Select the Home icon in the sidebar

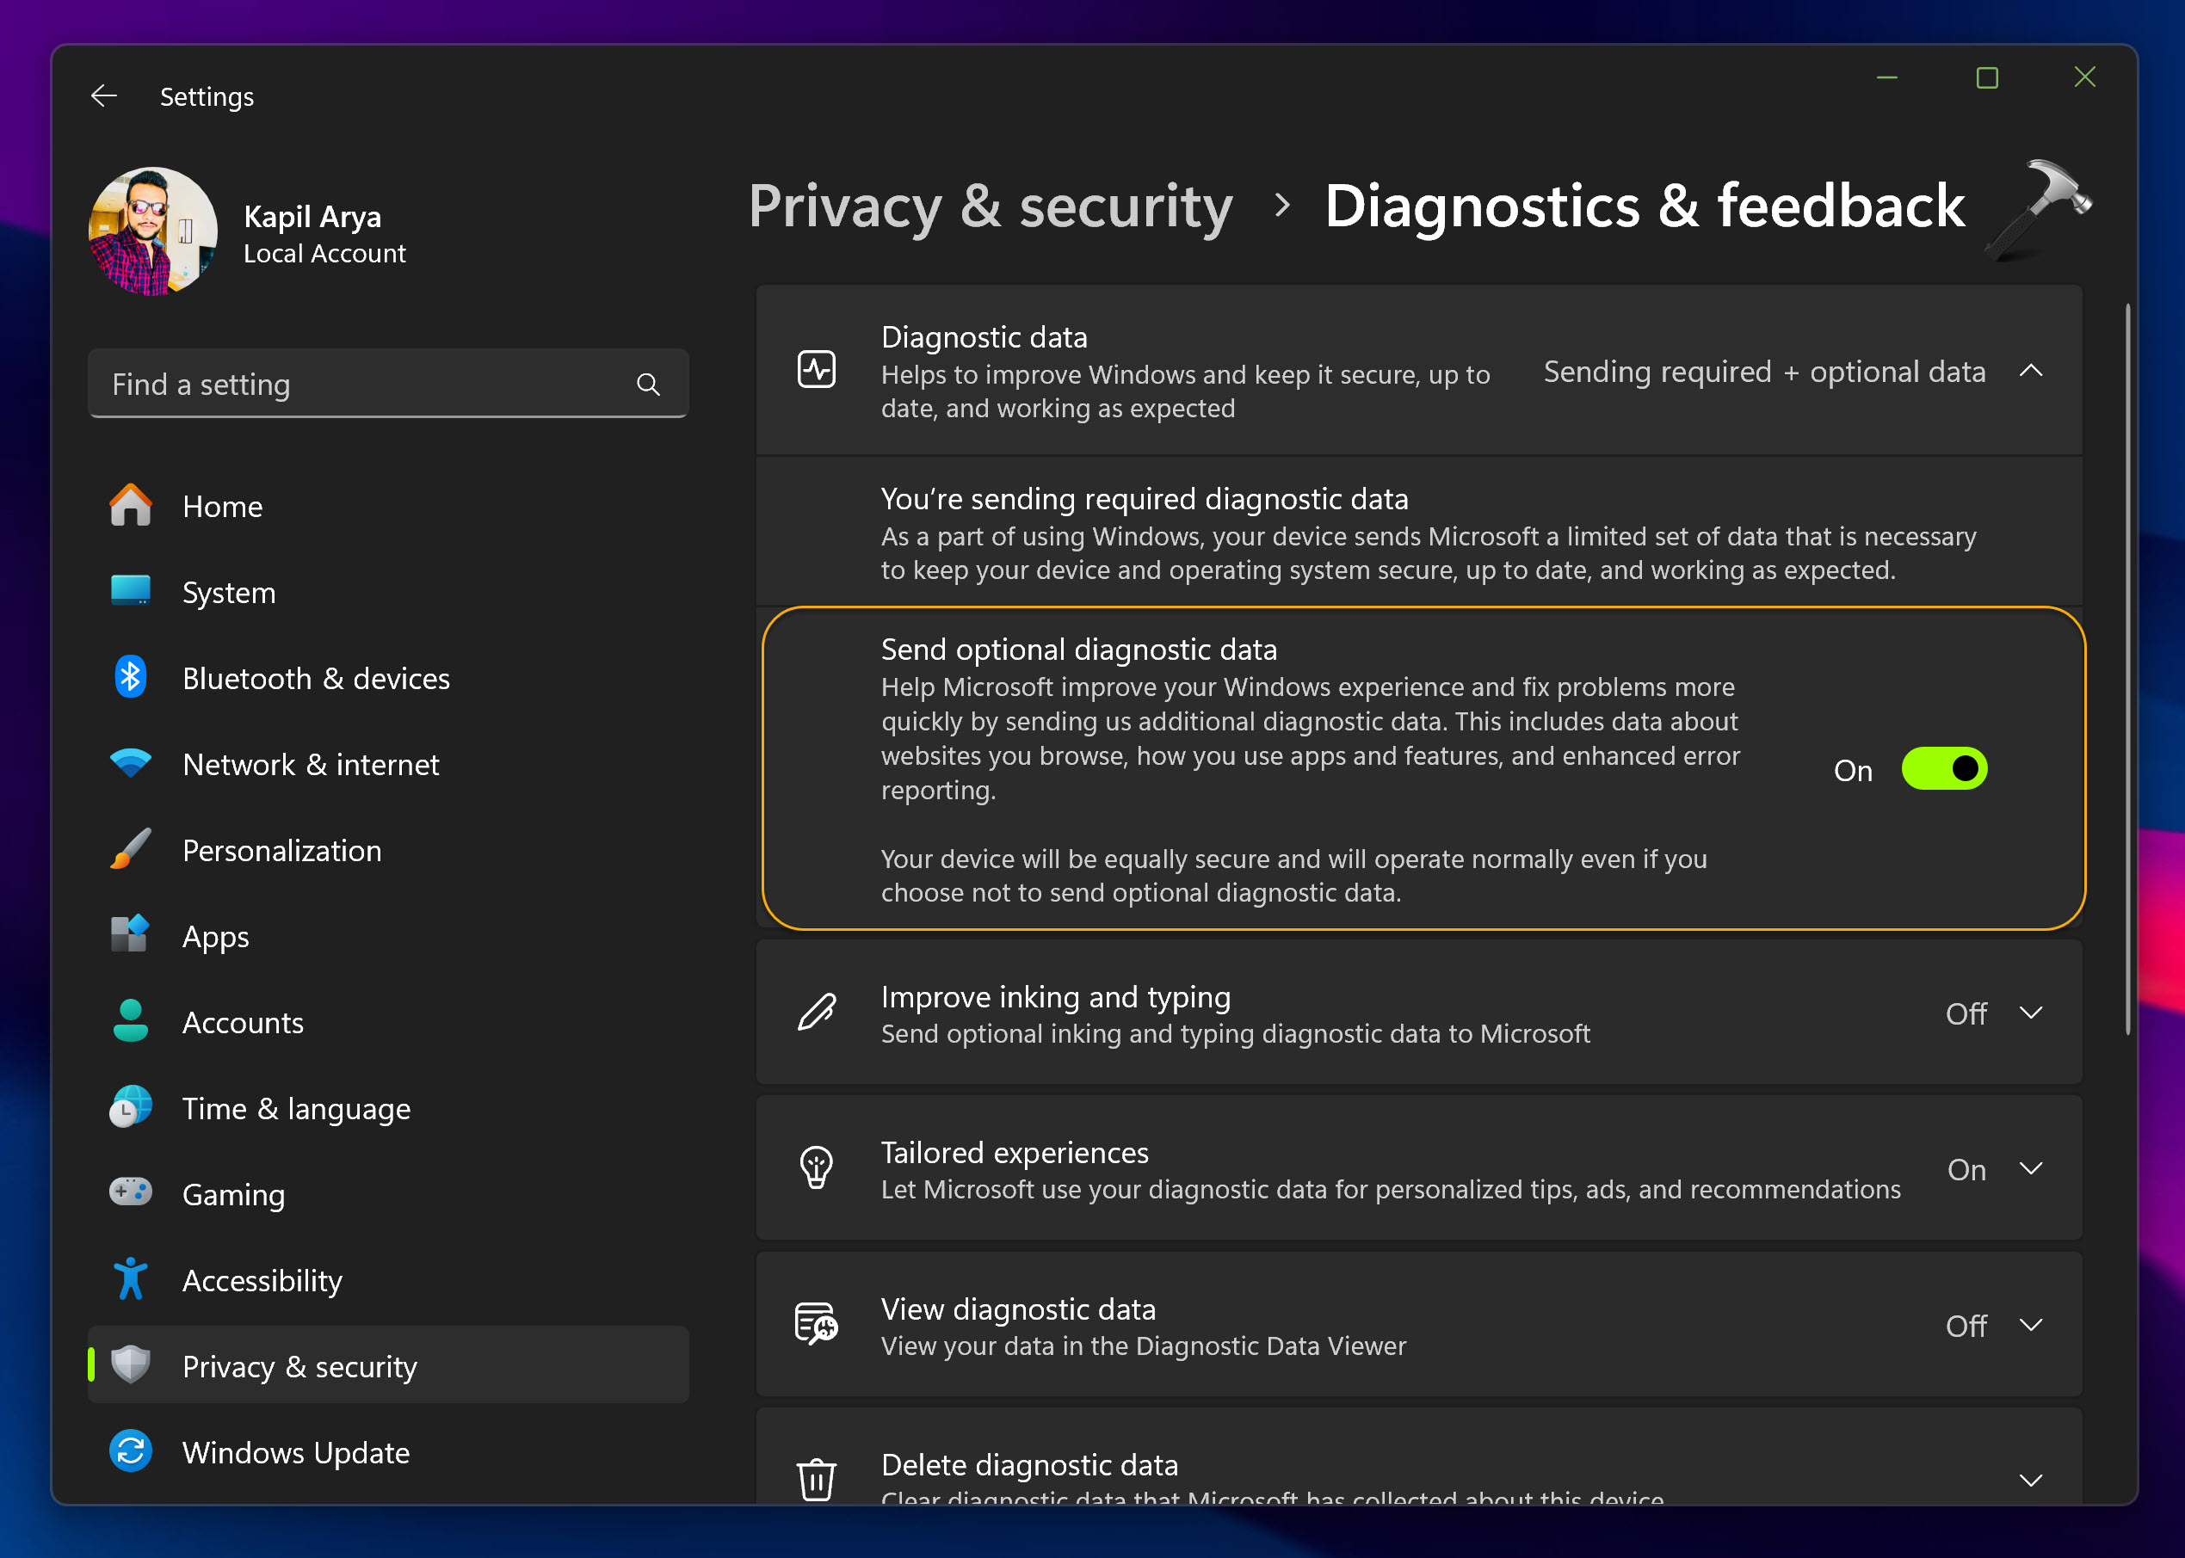[x=131, y=506]
